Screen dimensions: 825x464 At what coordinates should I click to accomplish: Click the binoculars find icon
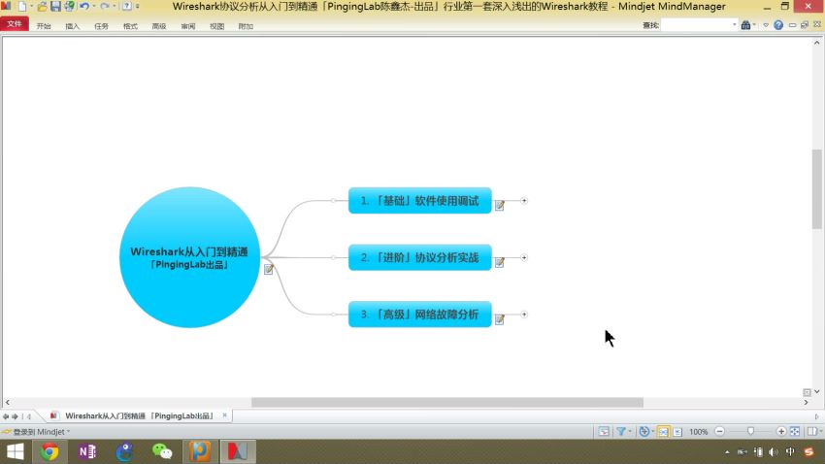(745, 24)
